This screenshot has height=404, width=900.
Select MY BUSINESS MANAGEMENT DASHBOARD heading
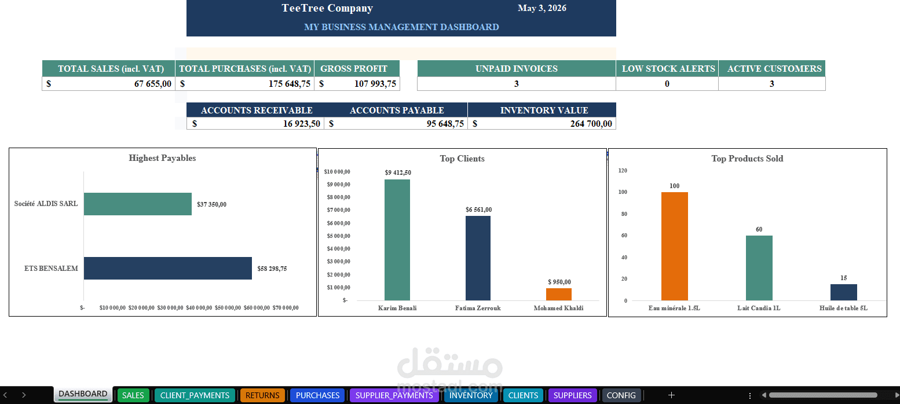401,27
